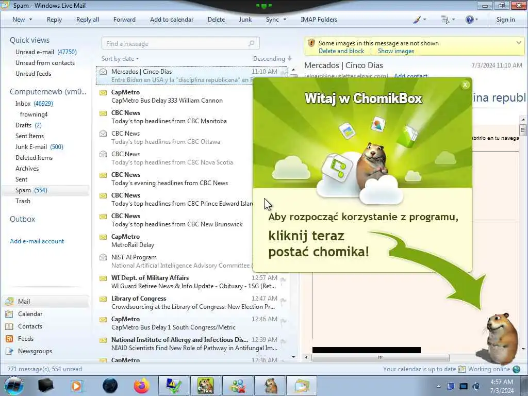The height and width of the screenshot is (396, 528).
Task: Open the help question mark icon
Action: pyautogui.click(x=469, y=20)
